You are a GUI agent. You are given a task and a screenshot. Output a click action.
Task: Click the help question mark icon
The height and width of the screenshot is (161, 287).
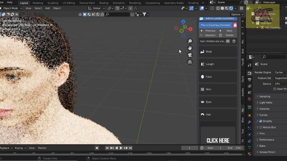234,41
